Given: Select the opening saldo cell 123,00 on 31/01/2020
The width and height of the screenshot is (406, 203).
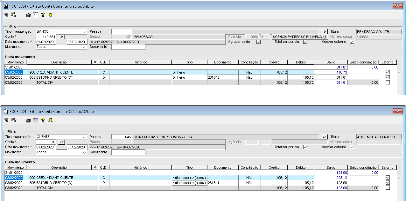Looking at the screenshot, I should [x=330, y=173].
